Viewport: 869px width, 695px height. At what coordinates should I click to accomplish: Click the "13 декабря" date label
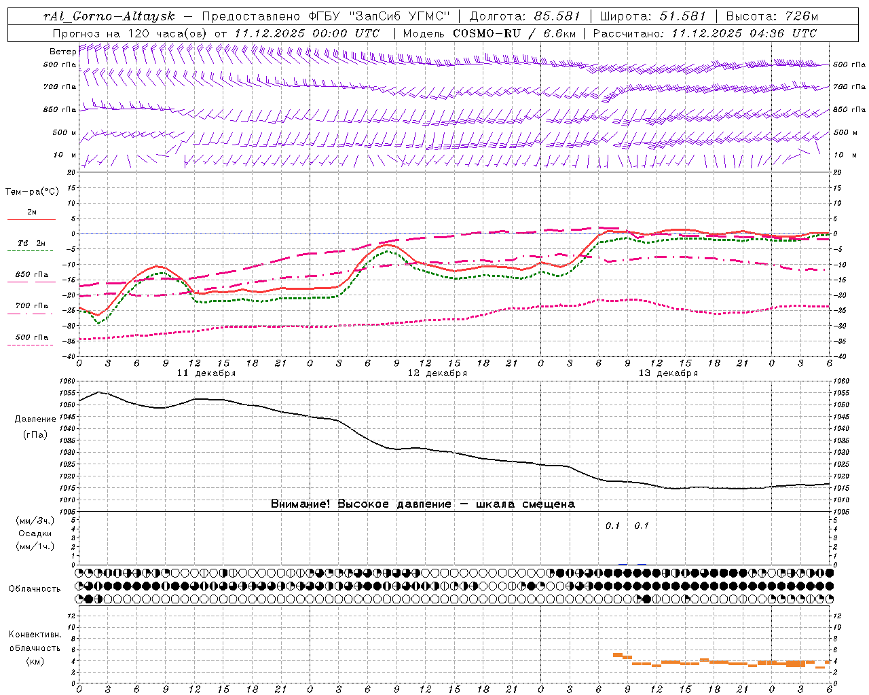tap(668, 373)
